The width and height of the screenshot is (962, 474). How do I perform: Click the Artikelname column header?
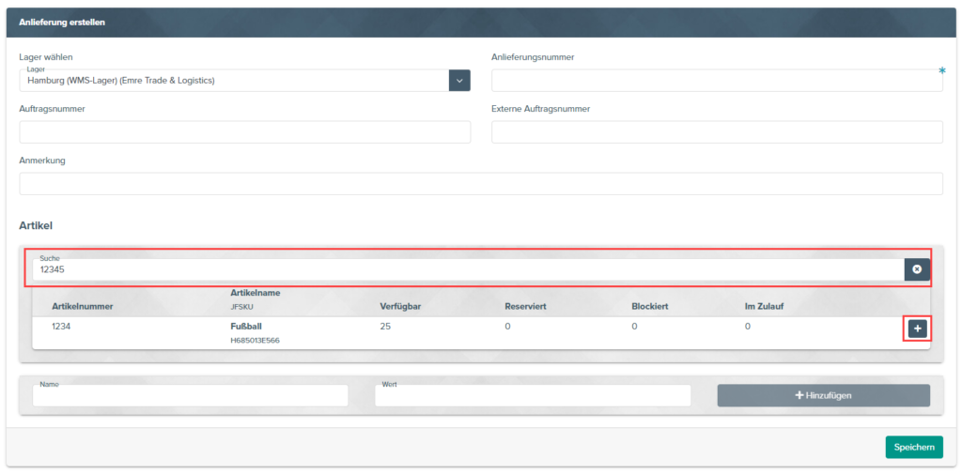click(x=255, y=293)
